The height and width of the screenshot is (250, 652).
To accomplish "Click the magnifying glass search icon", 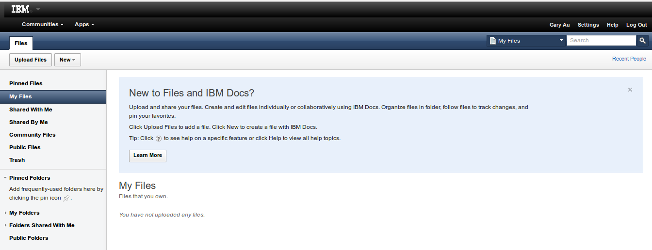I will tap(642, 41).
